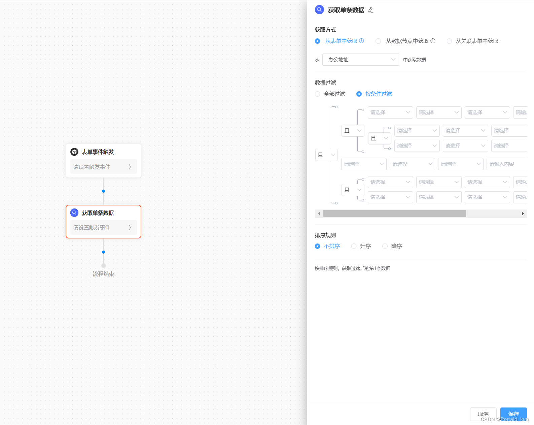Click the info icon next to 从数据节点中获取
The width and height of the screenshot is (534, 425).
click(433, 41)
